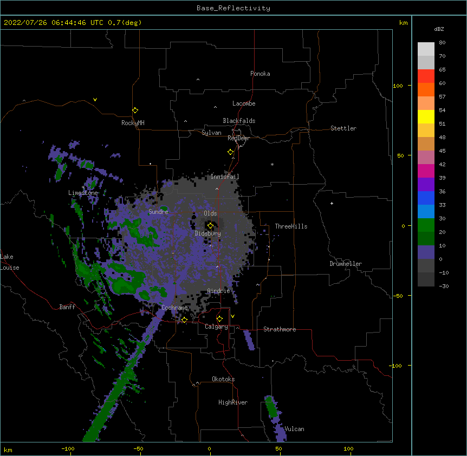Click the Strathmore city label
The image size is (467, 456).
[x=280, y=329]
